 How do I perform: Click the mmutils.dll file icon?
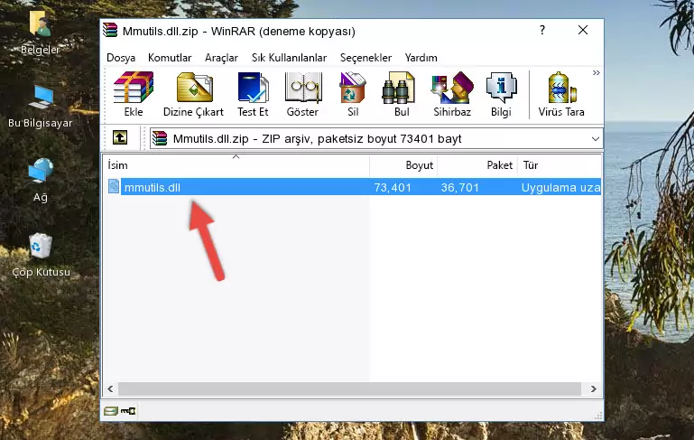coord(114,186)
